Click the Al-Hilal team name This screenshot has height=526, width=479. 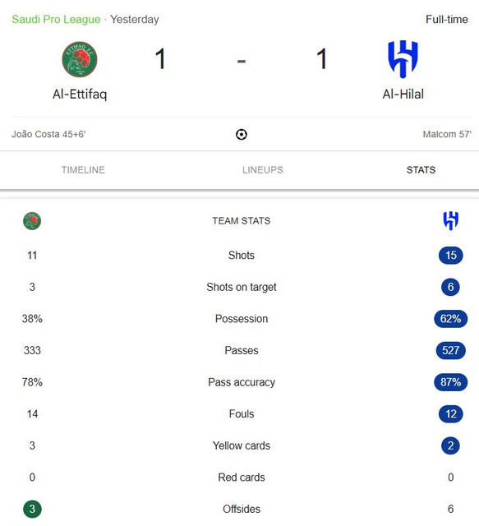(403, 94)
